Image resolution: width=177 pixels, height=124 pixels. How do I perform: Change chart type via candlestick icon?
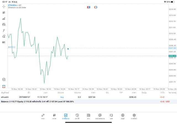pos(4,12)
